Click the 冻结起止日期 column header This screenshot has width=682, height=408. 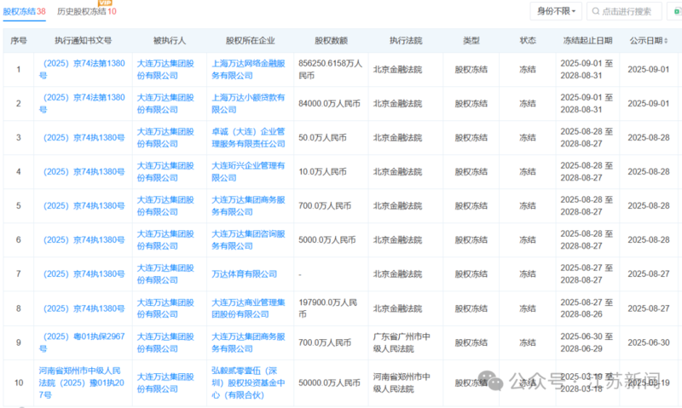(587, 40)
